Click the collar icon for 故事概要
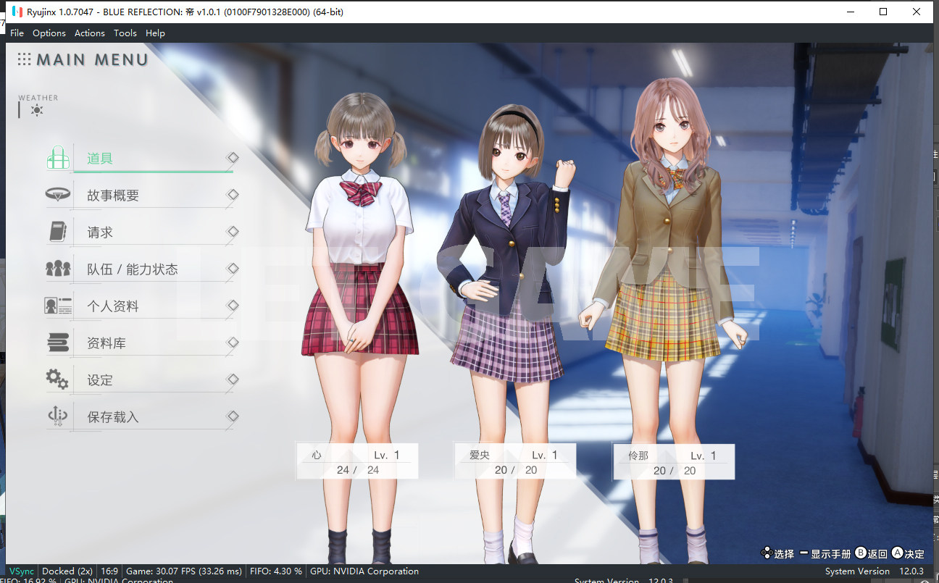 click(x=58, y=194)
